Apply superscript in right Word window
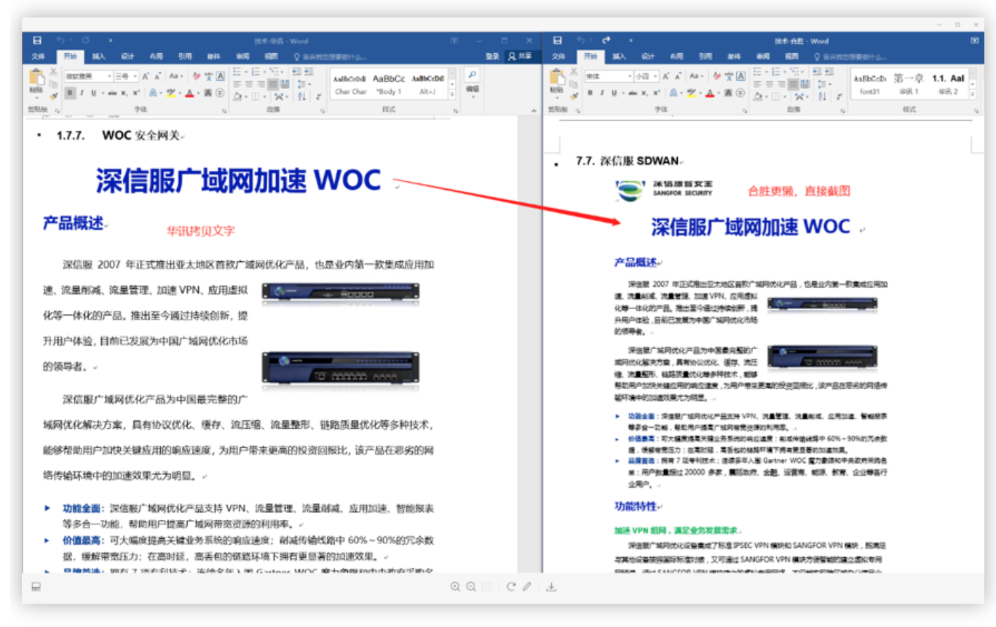The image size is (996, 627). 656,93
